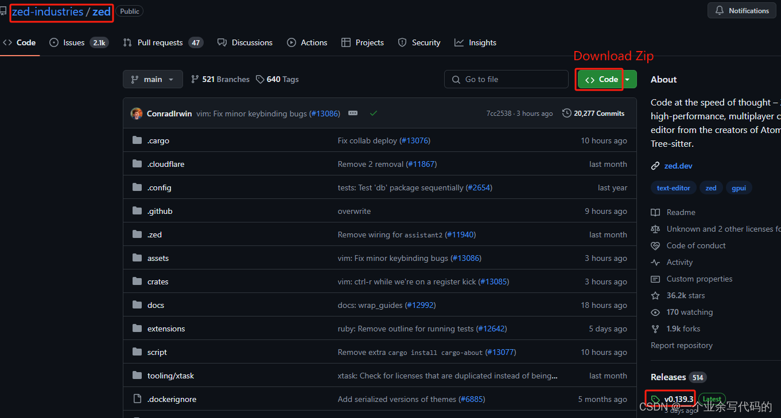781x418 pixels.
Task: Click the star icon by 36.2k stars
Action: [655, 295]
